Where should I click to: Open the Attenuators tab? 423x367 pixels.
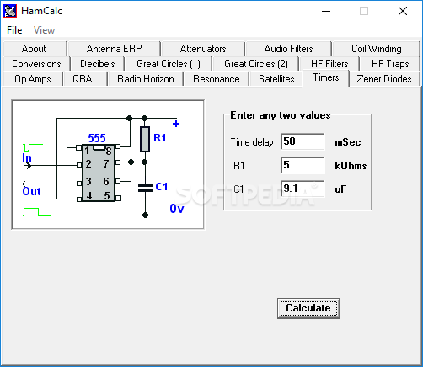coord(203,49)
